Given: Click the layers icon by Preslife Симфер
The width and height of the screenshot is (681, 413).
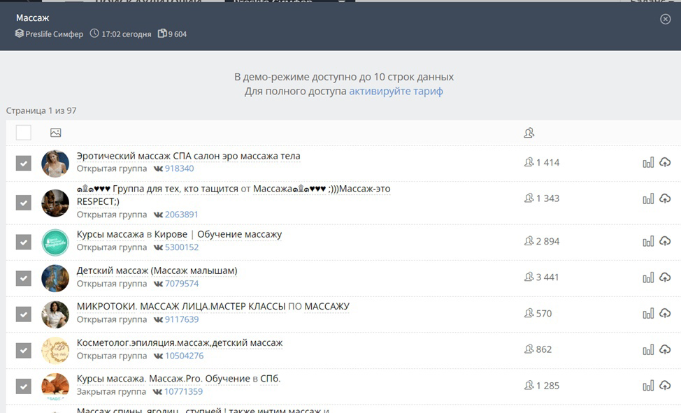Looking at the screenshot, I should point(19,34).
